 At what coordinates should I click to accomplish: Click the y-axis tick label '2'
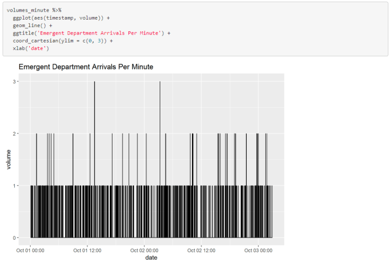(x=14, y=134)
